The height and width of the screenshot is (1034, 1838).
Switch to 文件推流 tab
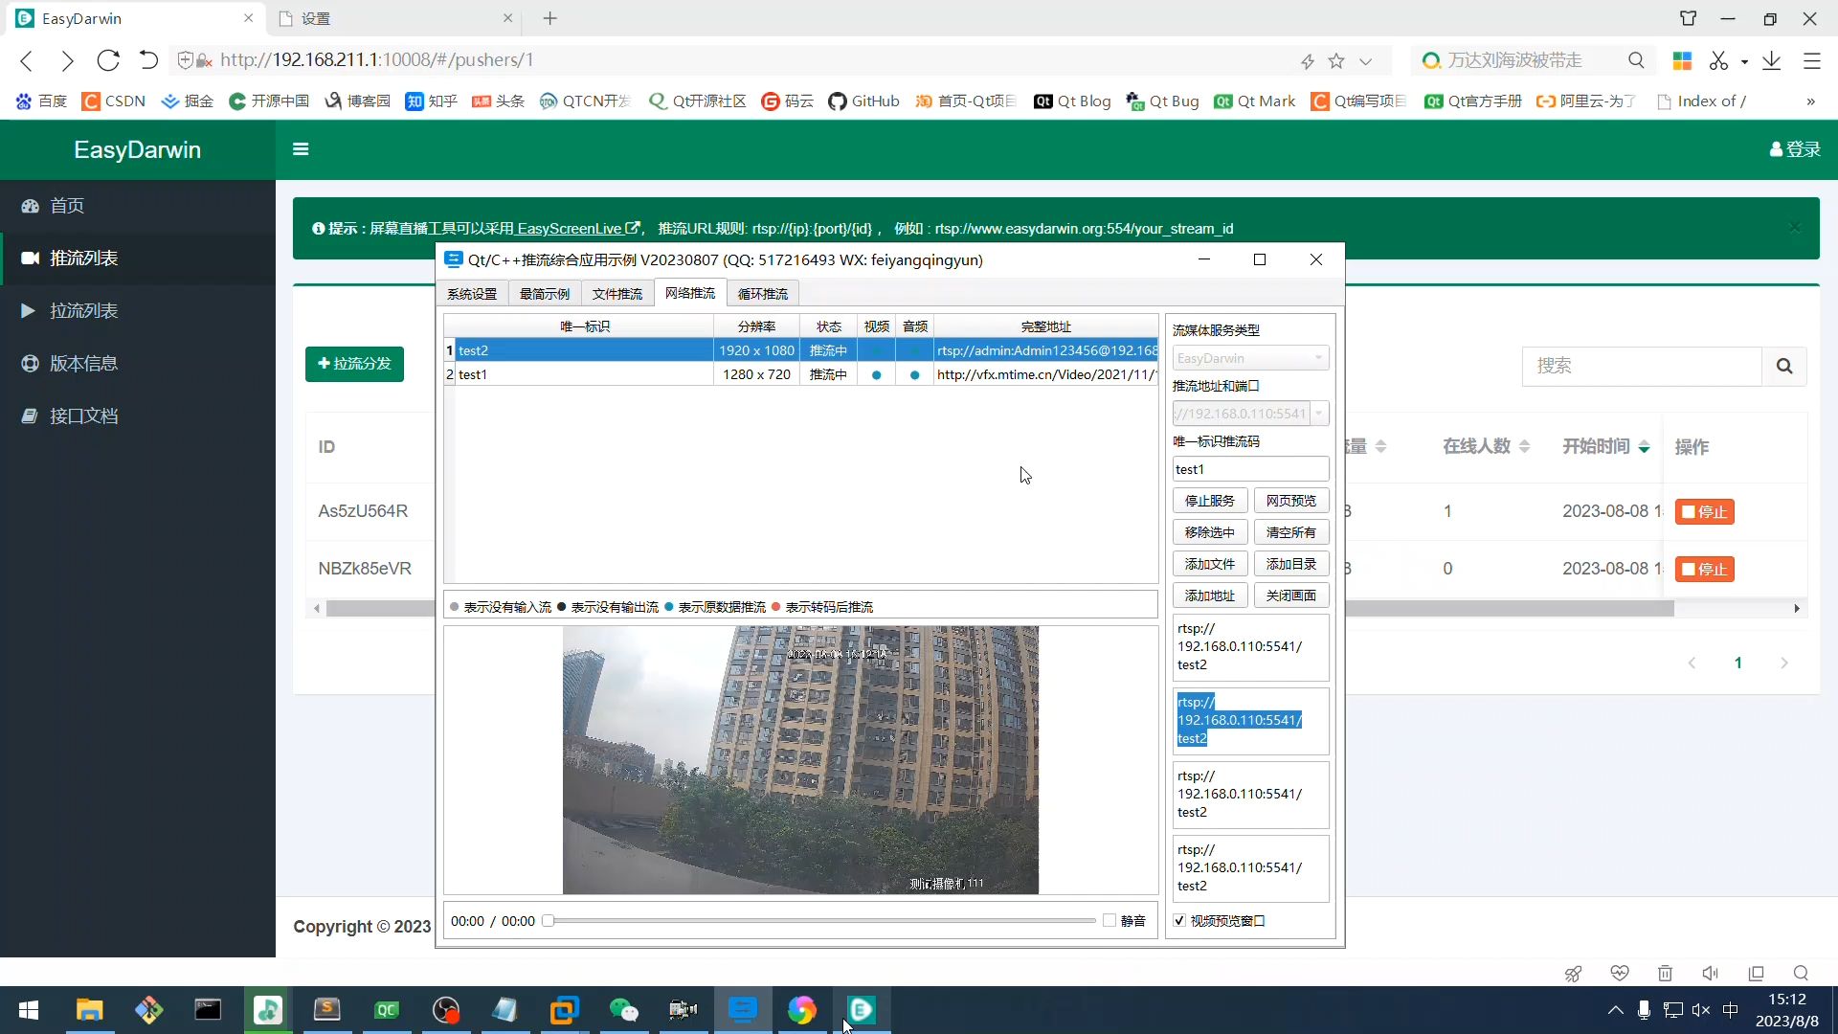[x=617, y=294]
